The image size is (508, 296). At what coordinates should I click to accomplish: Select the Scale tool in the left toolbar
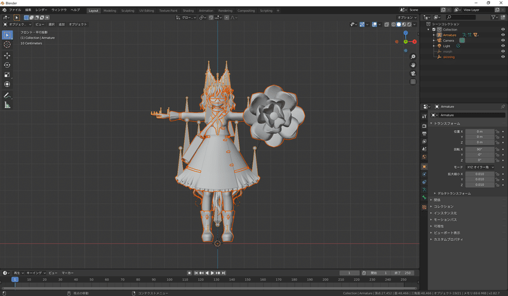[x=7, y=74]
